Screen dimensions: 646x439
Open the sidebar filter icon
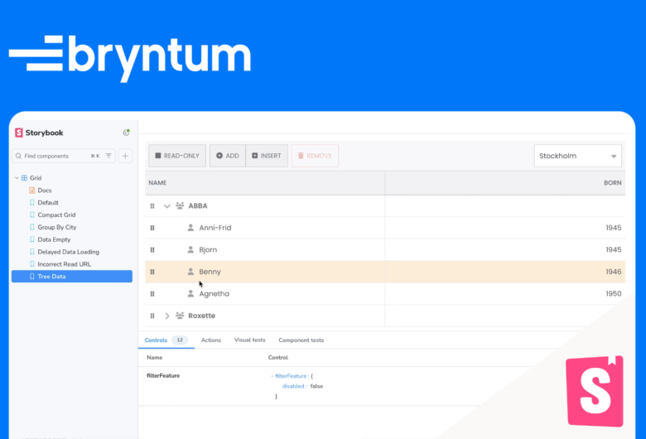[x=108, y=156]
